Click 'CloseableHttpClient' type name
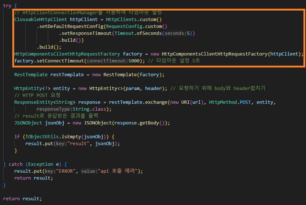The image size is (306, 205). point(41,20)
